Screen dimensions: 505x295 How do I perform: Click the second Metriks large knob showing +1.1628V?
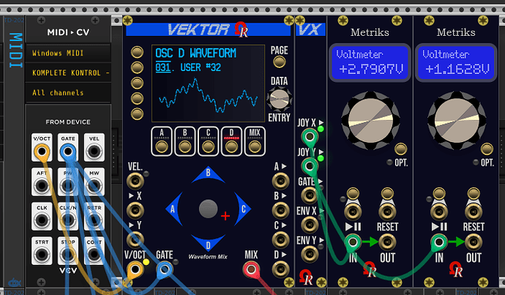pyautogui.click(x=457, y=121)
